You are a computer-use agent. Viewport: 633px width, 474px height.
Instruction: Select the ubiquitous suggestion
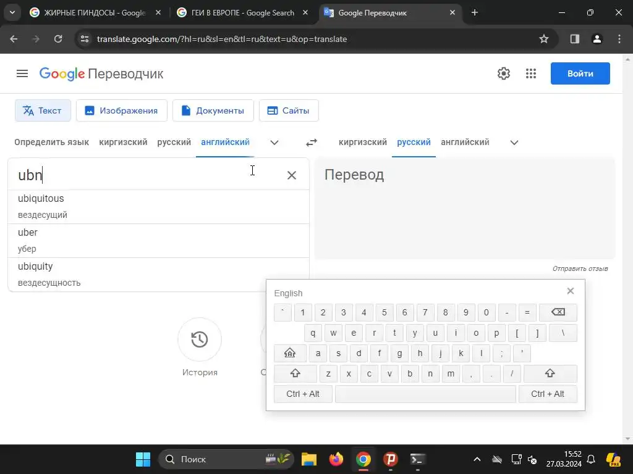click(158, 207)
